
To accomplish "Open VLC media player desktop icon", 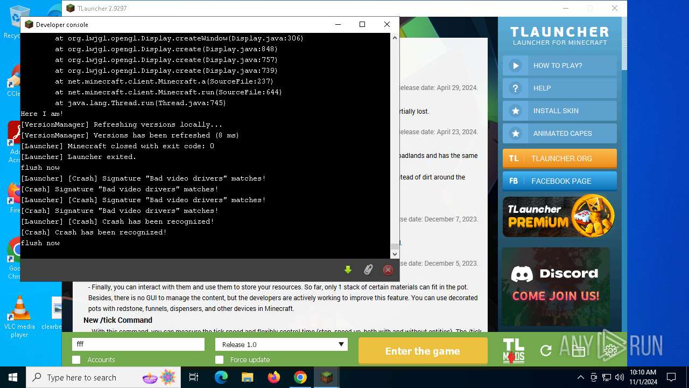I will tap(19, 317).
